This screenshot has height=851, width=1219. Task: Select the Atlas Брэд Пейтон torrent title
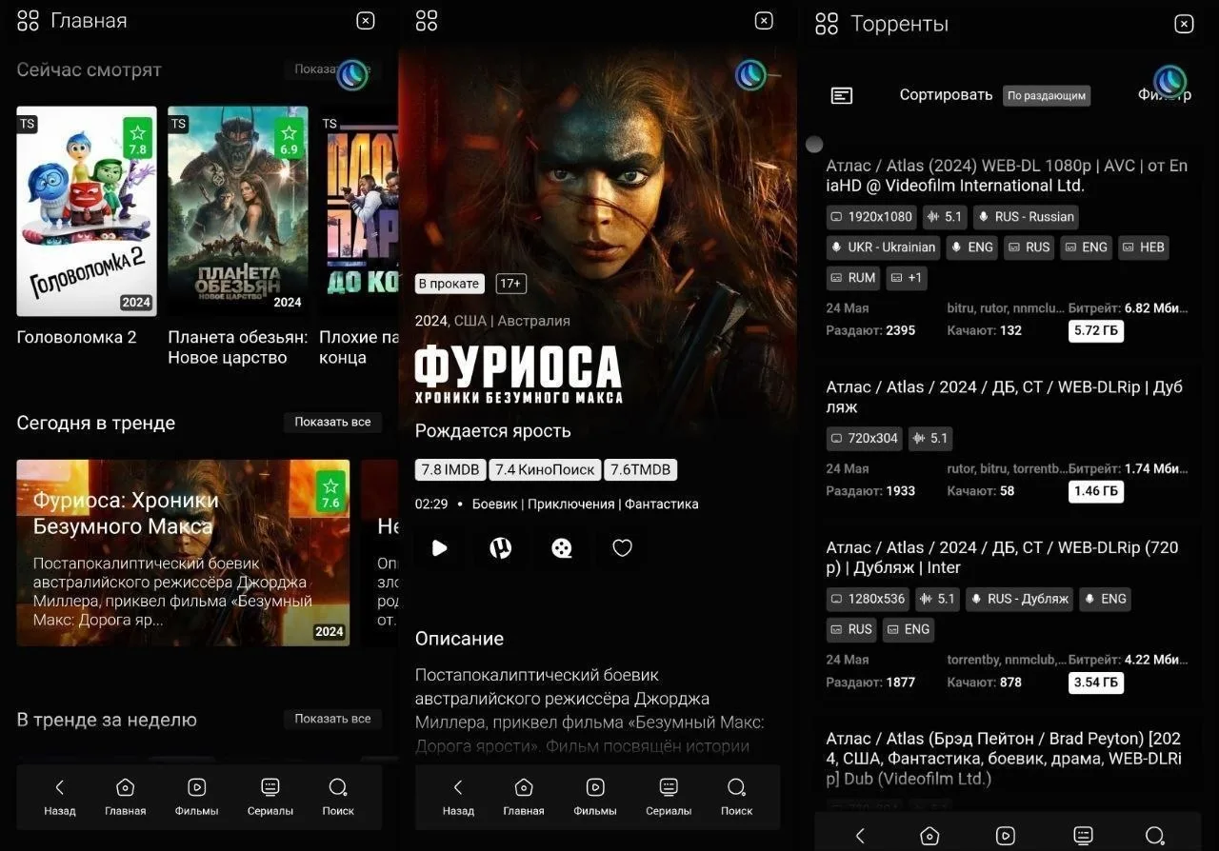(x=1005, y=759)
